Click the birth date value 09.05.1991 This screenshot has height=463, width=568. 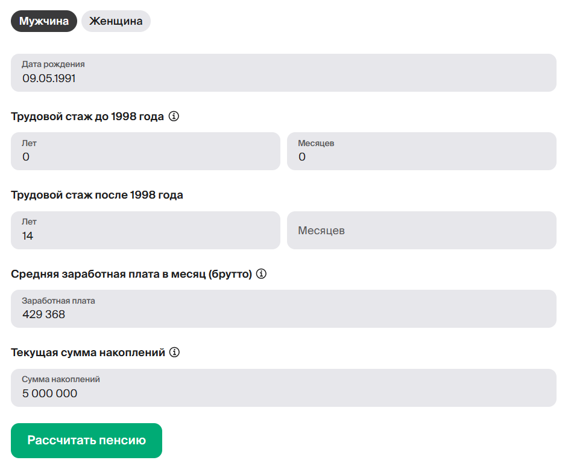tap(49, 78)
